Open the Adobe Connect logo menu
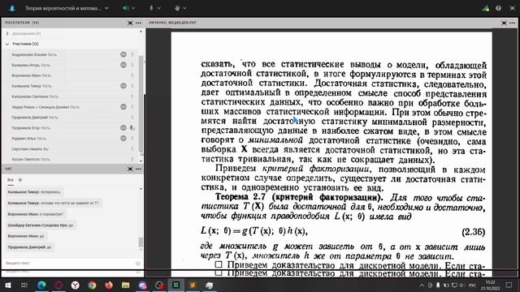 12,8
